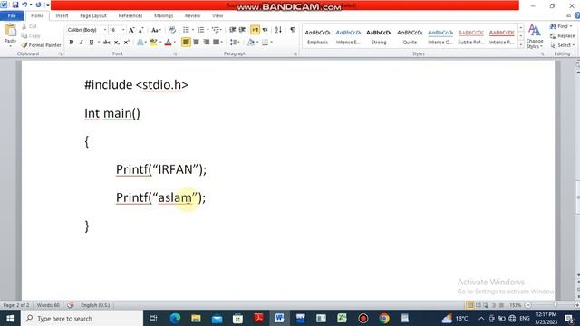Open Line and Paragraph Spacing dropdown

pos(235,43)
